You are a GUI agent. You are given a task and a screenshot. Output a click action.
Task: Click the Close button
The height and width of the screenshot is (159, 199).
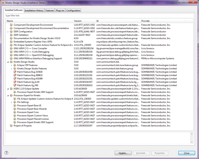click(186, 153)
